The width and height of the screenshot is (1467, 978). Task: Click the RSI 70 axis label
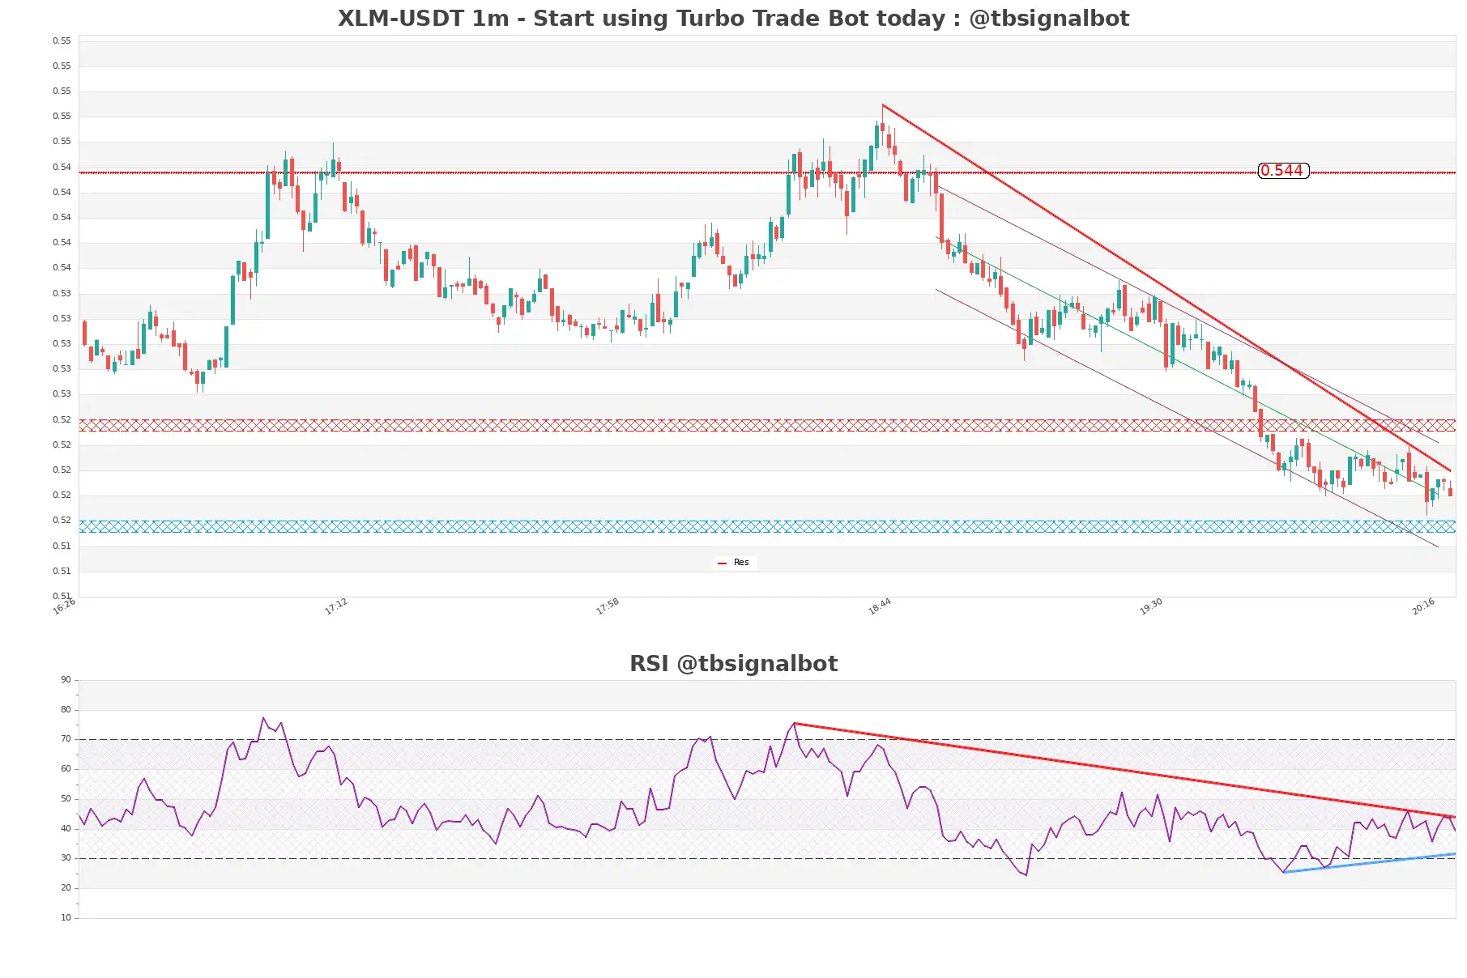[66, 739]
